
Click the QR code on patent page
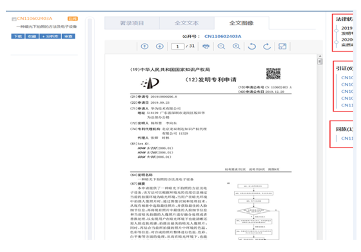tap(273, 73)
